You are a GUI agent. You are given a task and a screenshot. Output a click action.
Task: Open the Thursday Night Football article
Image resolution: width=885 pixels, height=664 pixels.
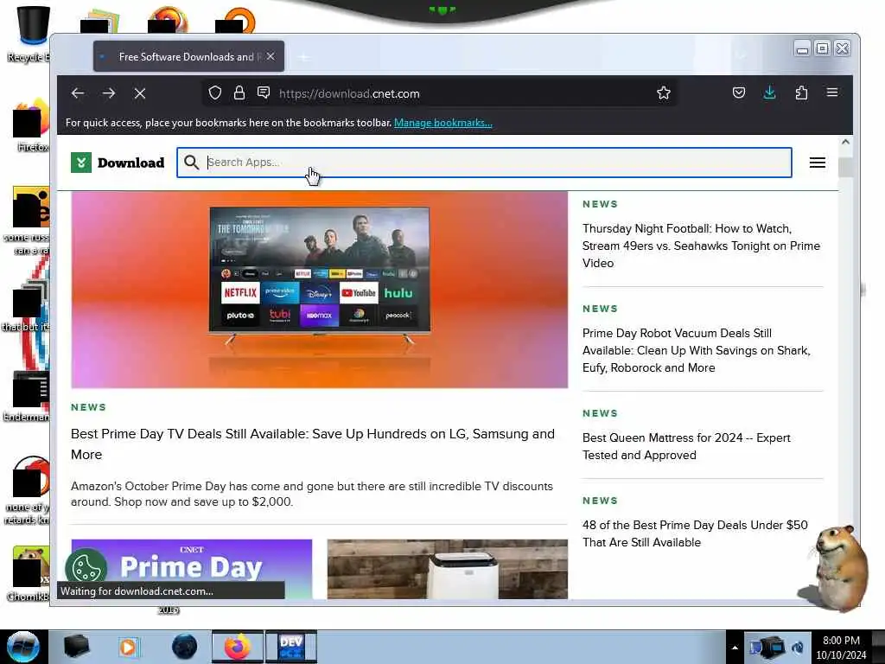(701, 246)
